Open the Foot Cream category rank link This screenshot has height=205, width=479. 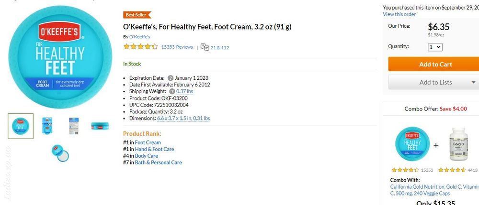(x=148, y=142)
